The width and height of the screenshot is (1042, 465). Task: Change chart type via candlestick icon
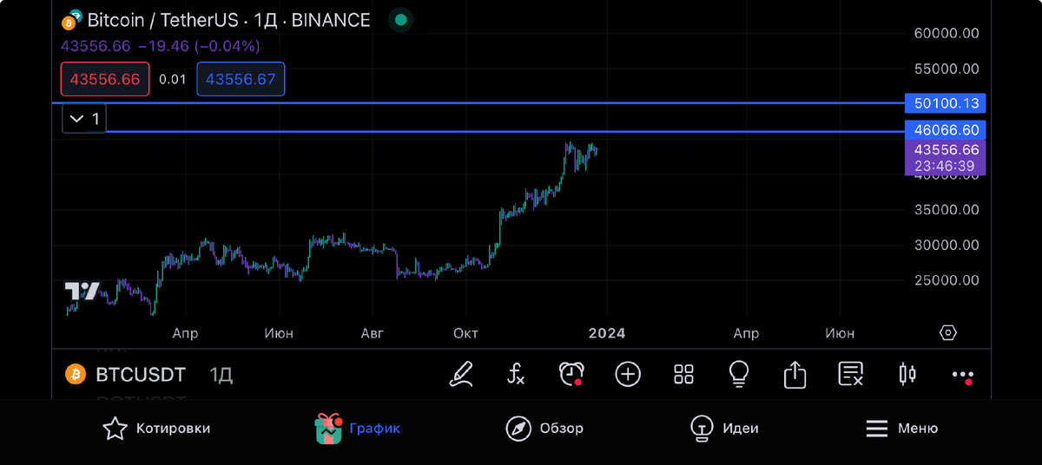[907, 374]
